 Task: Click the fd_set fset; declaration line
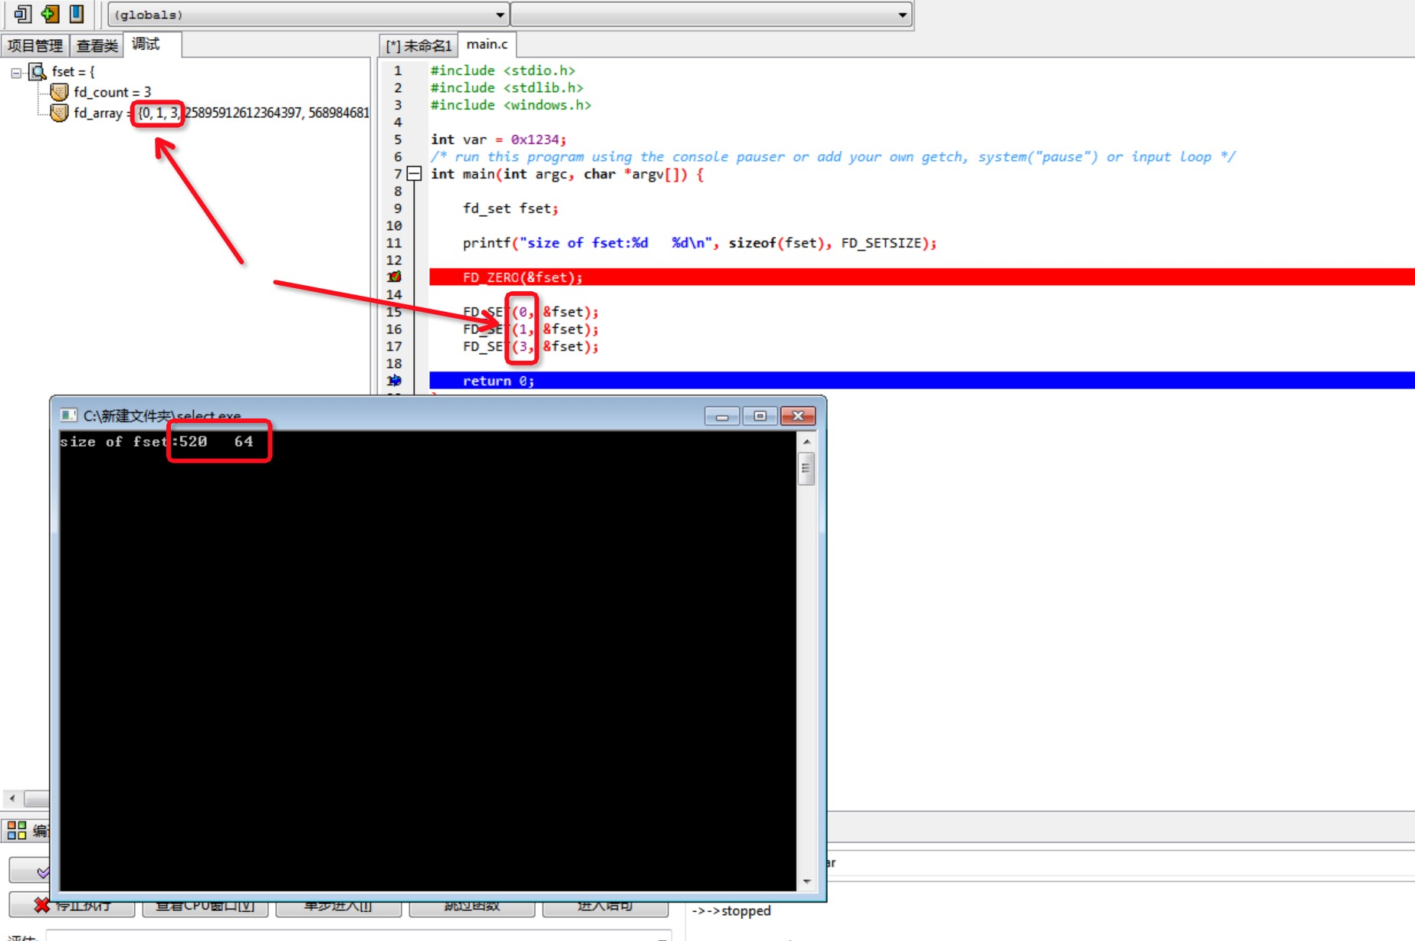point(511,208)
